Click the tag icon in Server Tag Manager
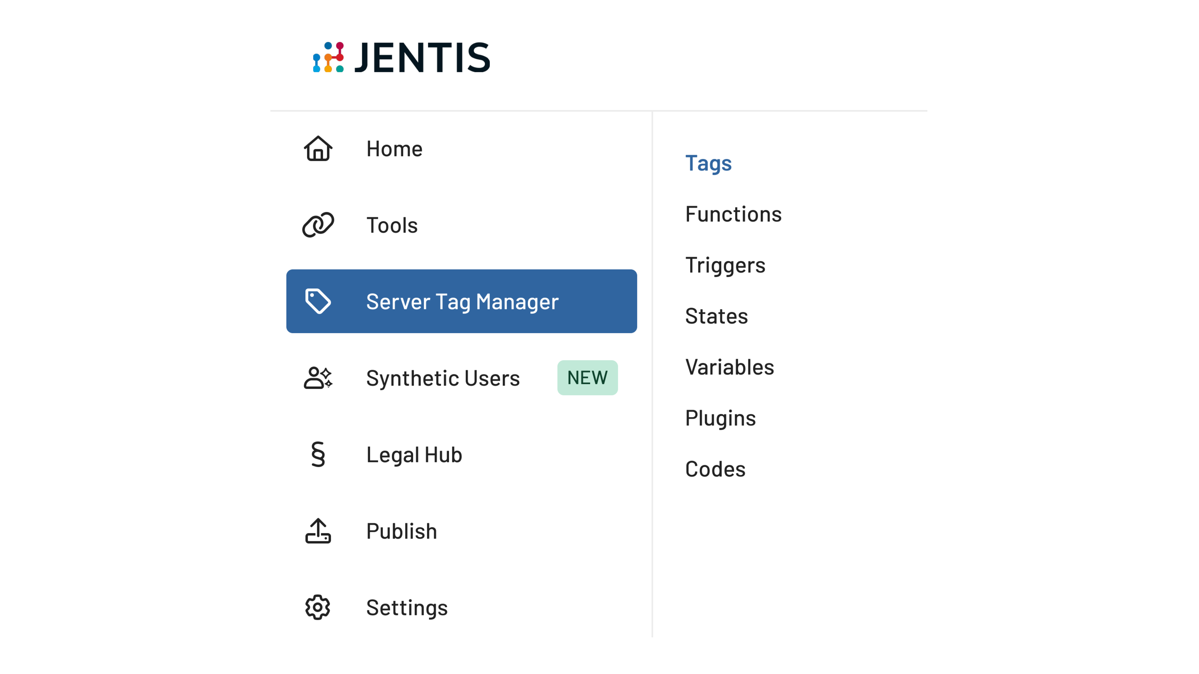Screen dimensions: 1199x674 click(x=318, y=301)
